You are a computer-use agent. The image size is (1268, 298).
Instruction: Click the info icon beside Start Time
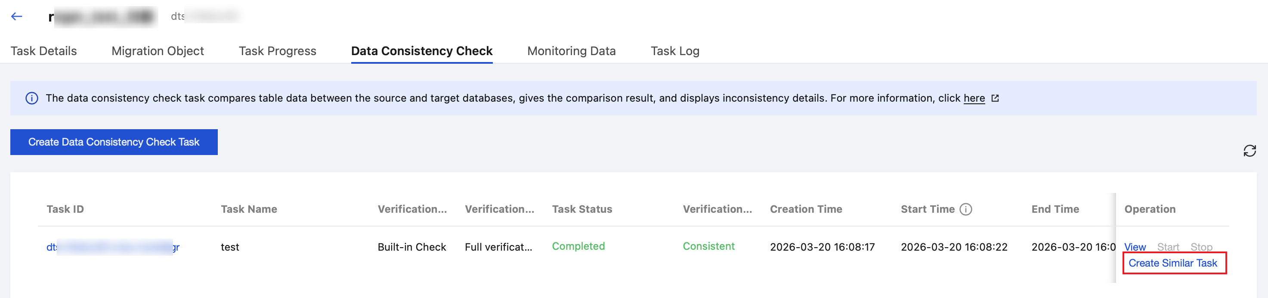point(966,209)
